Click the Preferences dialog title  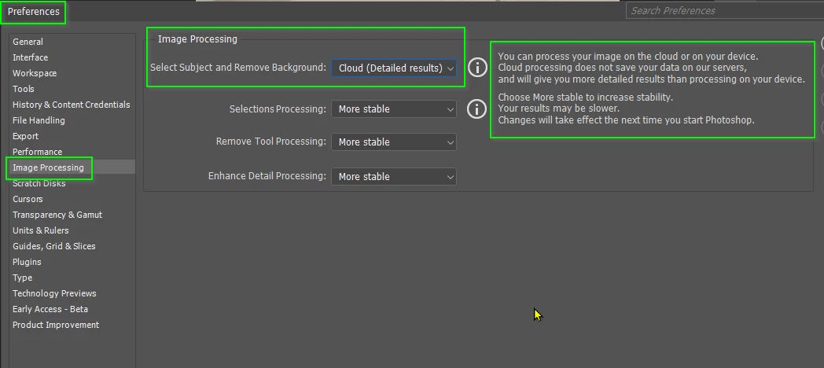point(33,11)
